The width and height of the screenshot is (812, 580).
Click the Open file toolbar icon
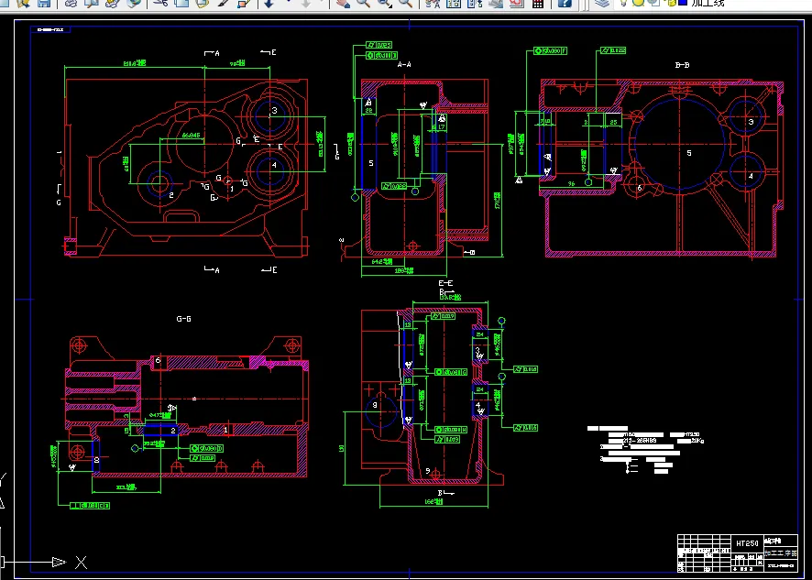click(23, 3)
